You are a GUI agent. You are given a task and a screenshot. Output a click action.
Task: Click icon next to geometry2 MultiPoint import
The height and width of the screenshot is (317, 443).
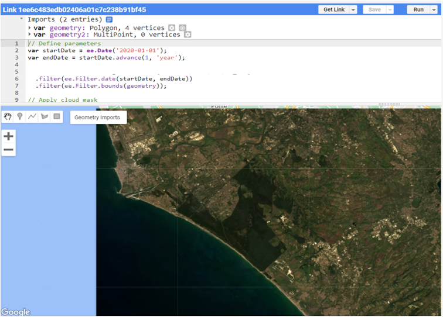click(188, 35)
